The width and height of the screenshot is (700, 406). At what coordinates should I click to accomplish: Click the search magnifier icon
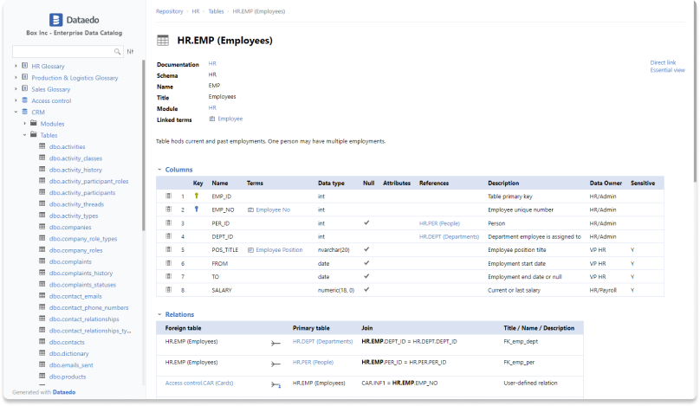point(119,52)
